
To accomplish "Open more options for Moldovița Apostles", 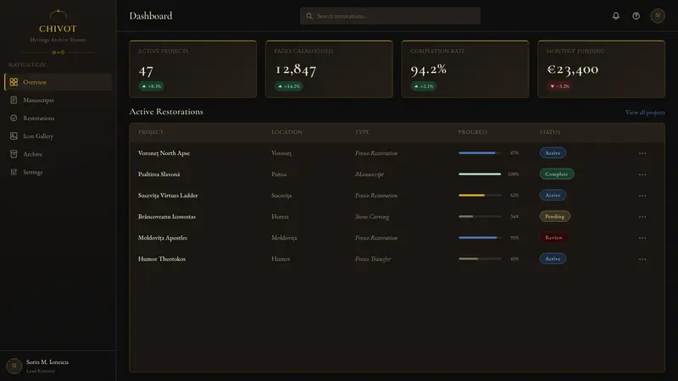I will point(642,238).
